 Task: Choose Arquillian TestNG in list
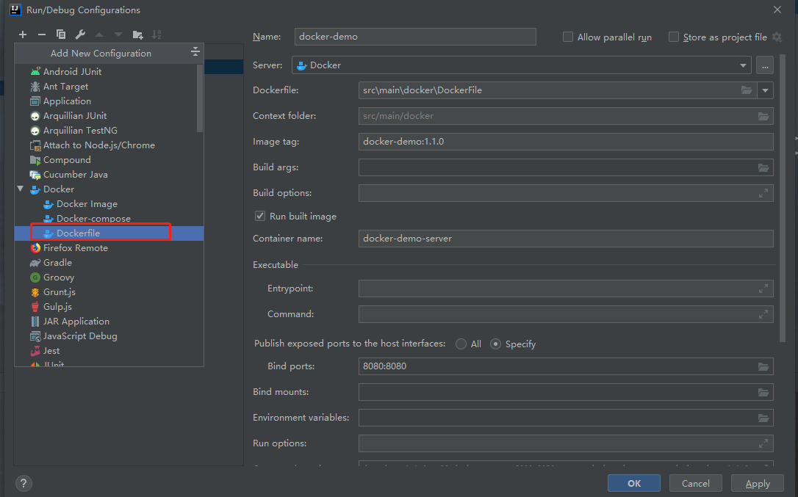tap(73, 131)
